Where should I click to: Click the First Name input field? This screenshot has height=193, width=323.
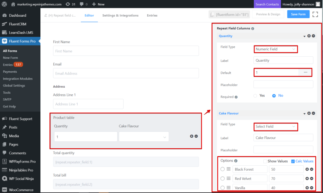click(126, 51)
